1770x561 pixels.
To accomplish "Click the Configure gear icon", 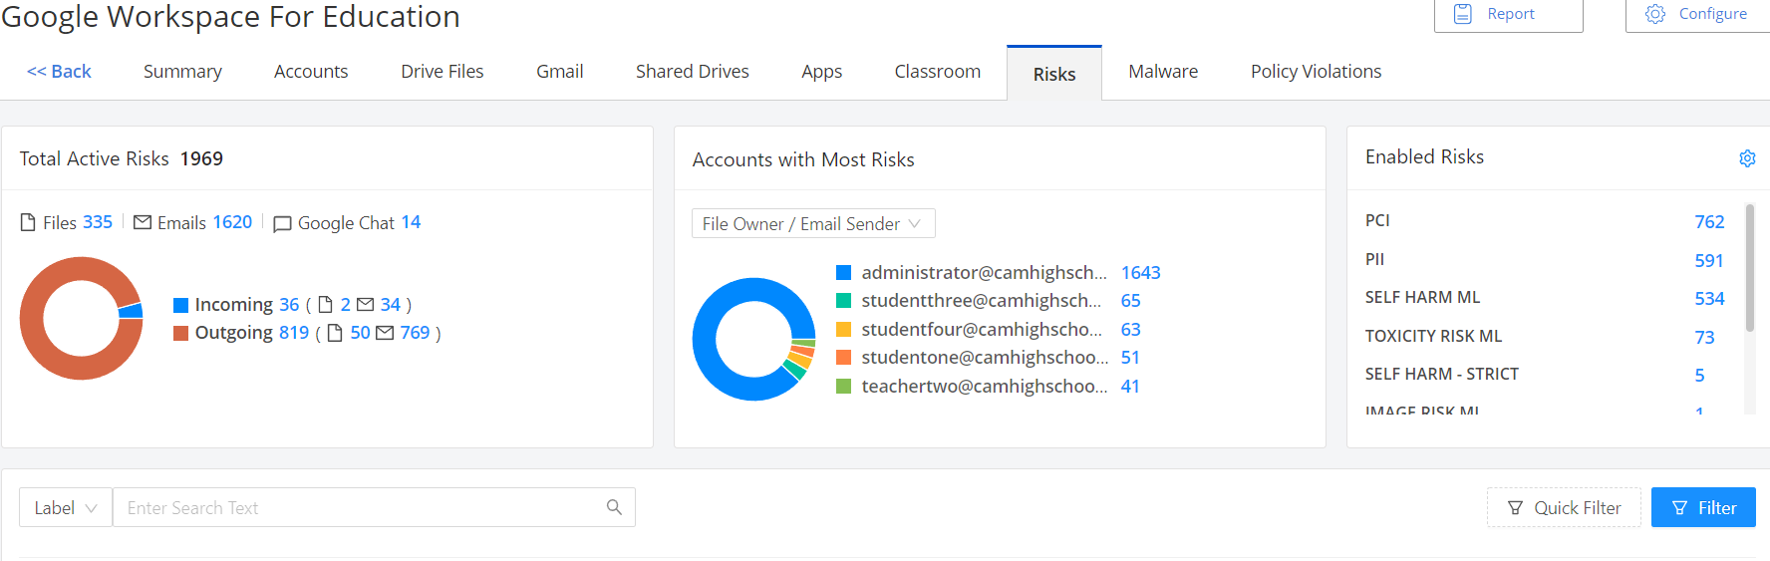I will coord(1655,14).
